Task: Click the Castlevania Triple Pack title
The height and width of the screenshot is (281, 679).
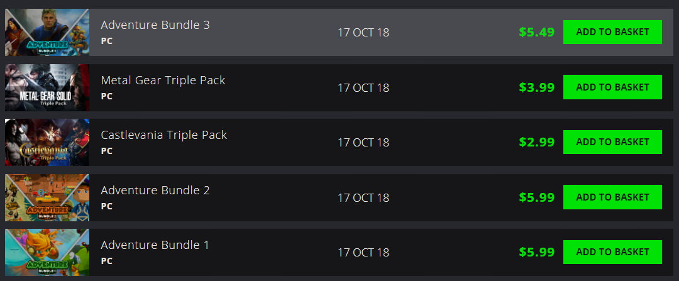Action: click(163, 135)
